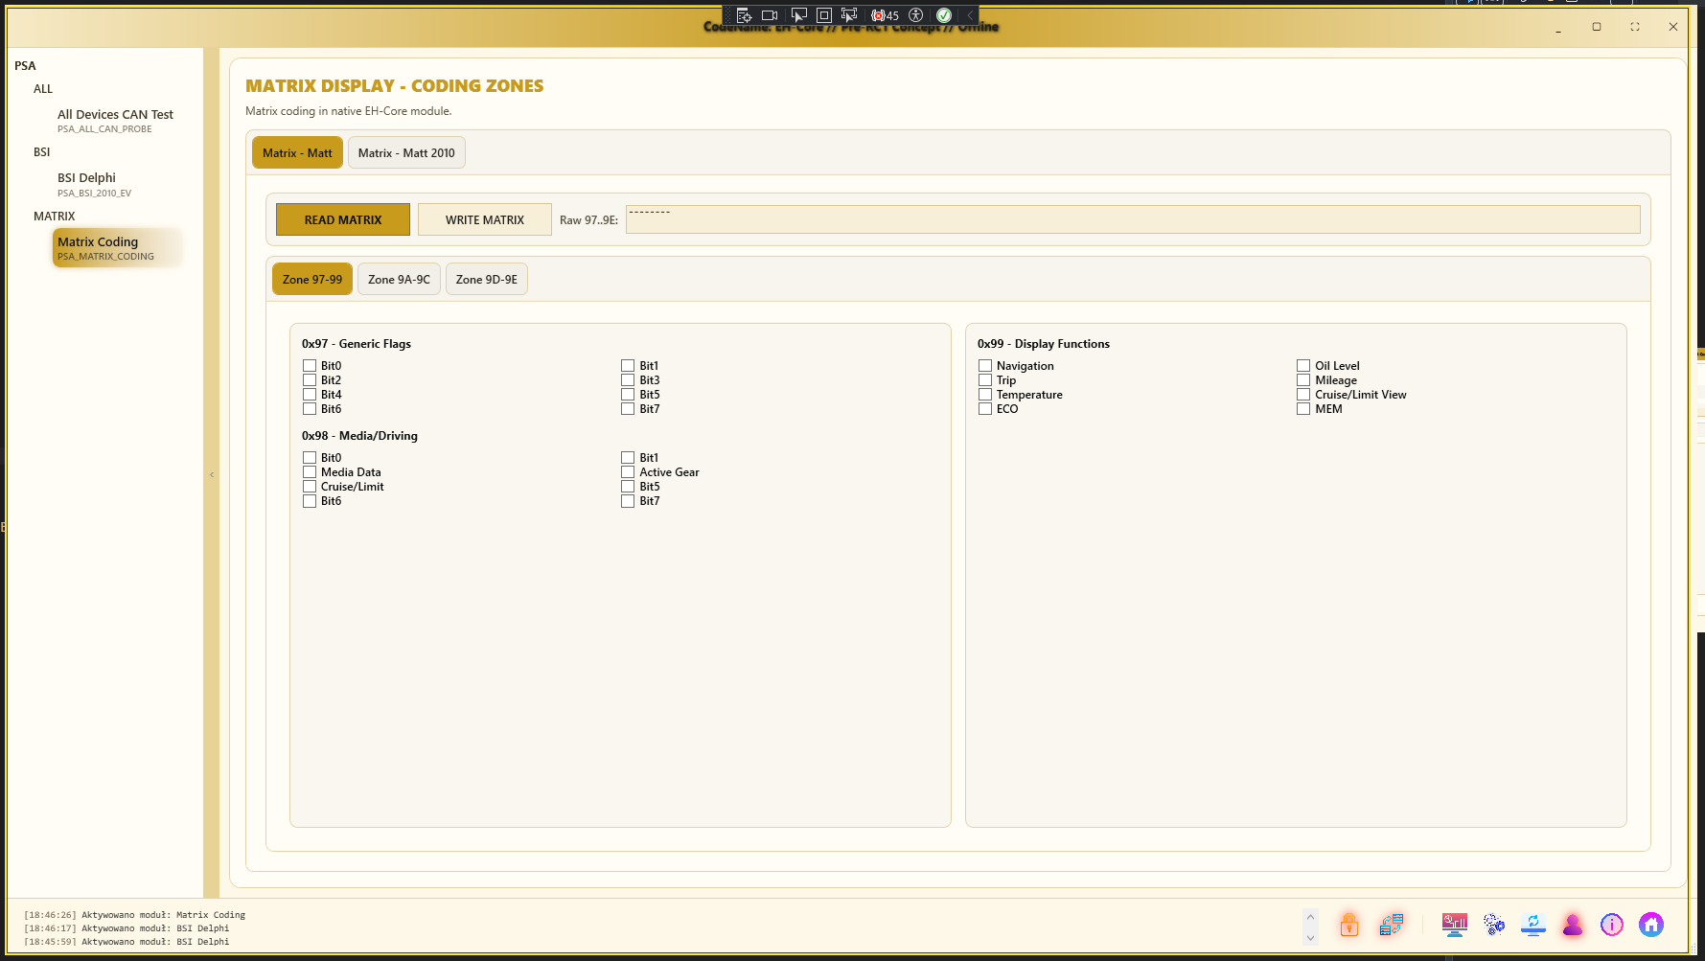This screenshot has height=961, width=1705.
Task: Switch to the Matrix - Matt tab
Action: pos(297,152)
